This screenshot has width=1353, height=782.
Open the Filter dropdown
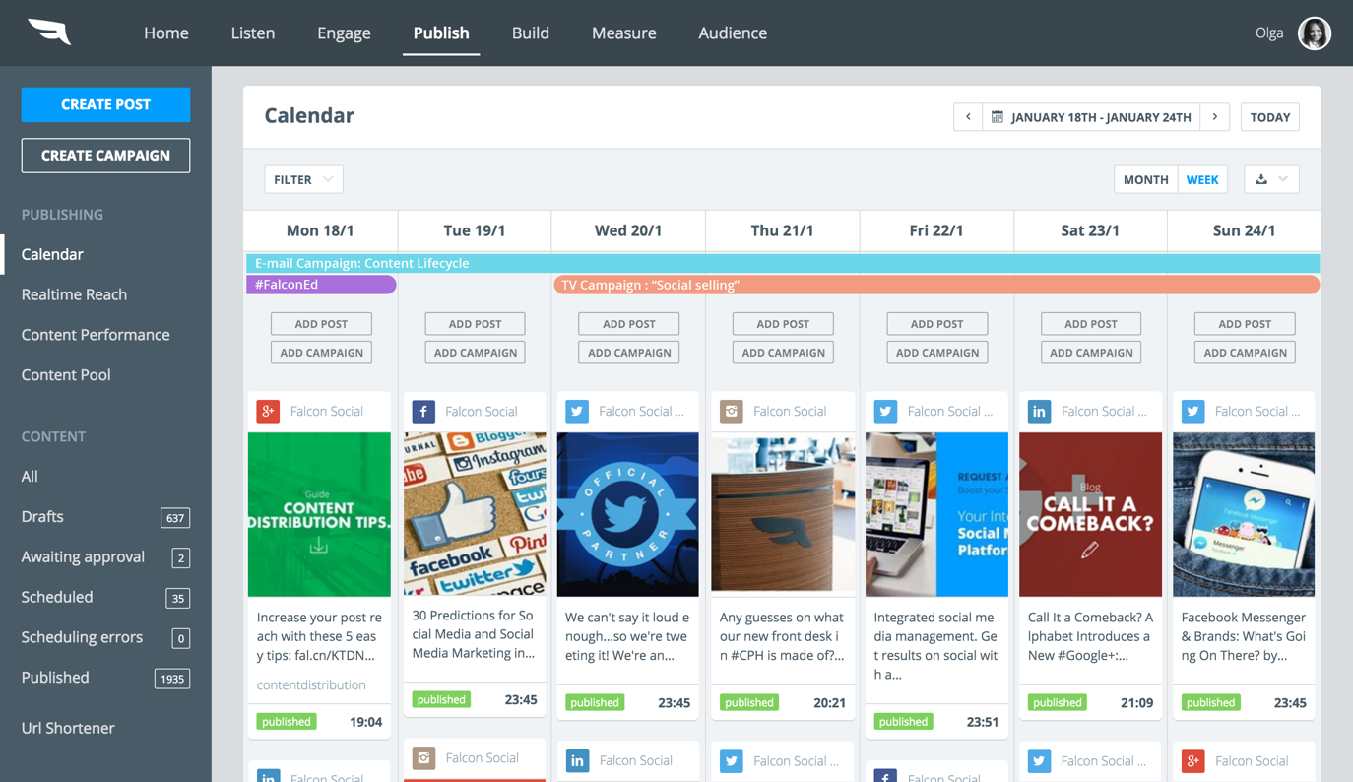tap(303, 179)
